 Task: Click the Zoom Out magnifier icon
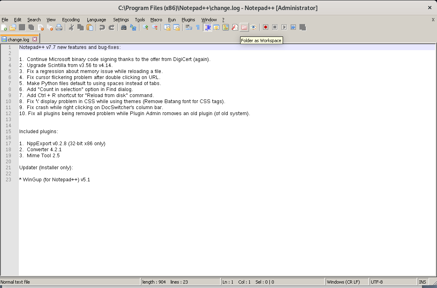(155, 27)
